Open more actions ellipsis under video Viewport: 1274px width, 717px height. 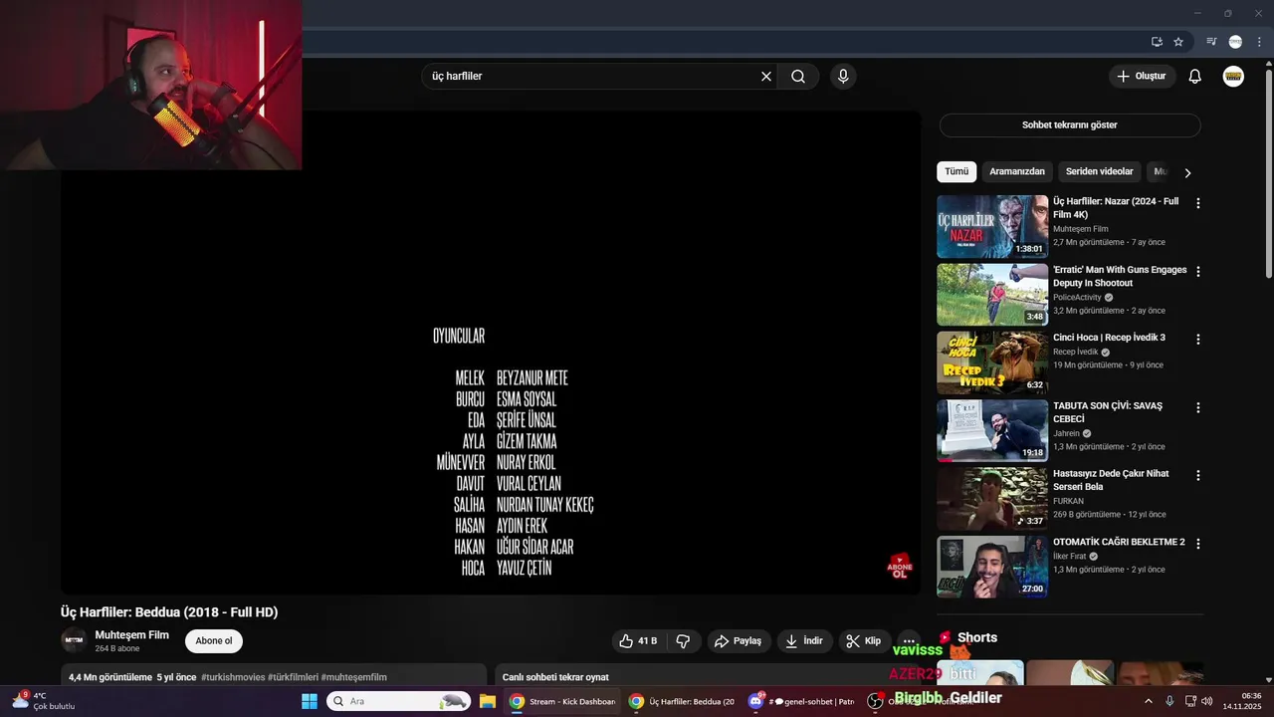point(908,641)
